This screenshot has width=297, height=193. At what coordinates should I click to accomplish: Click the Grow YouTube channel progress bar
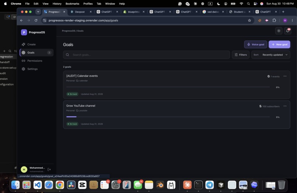(x=168, y=117)
